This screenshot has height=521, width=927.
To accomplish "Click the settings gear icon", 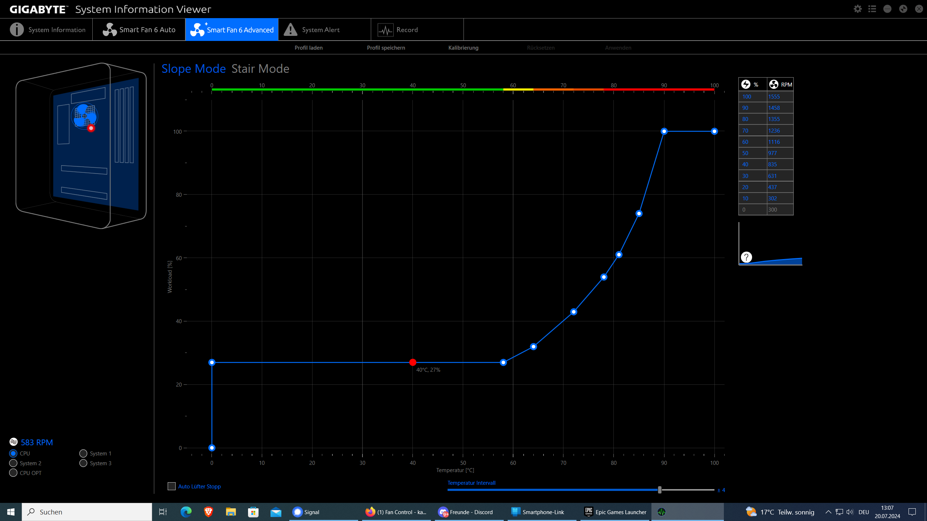I will pos(857,9).
